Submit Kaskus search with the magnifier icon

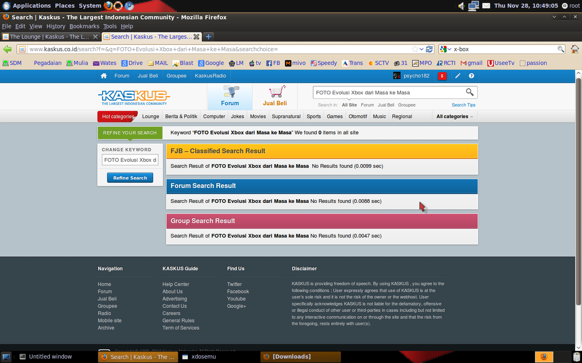point(470,92)
